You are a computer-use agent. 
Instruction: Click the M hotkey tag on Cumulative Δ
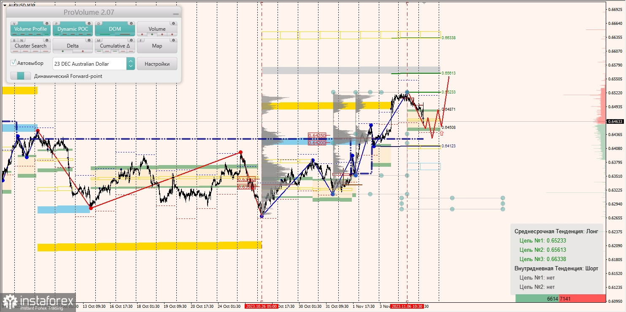[x=99, y=40]
